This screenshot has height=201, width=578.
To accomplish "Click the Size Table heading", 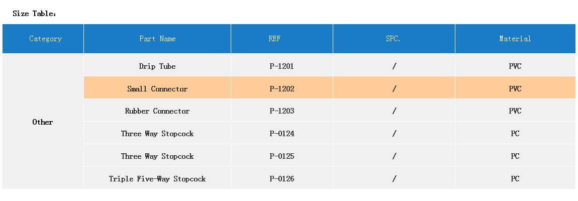I will [x=34, y=14].
